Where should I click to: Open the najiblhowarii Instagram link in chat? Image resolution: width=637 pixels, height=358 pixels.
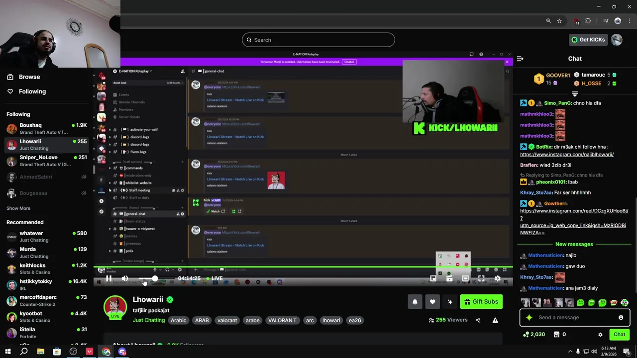click(x=567, y=155)
